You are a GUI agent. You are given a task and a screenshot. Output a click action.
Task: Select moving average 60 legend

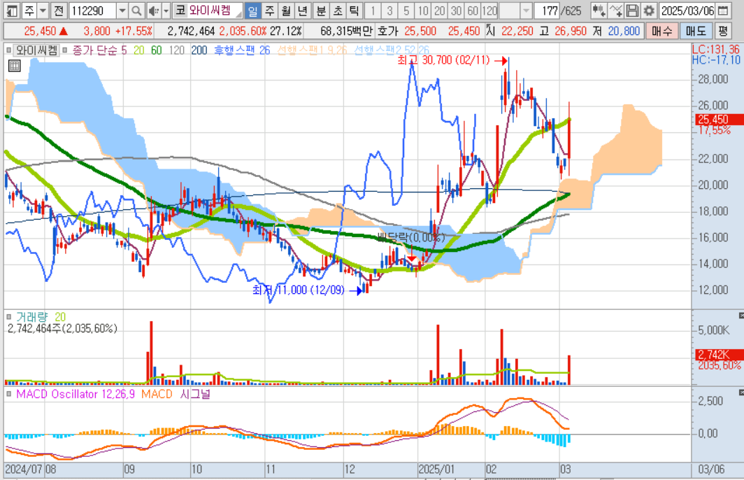(x=156, y=50)
